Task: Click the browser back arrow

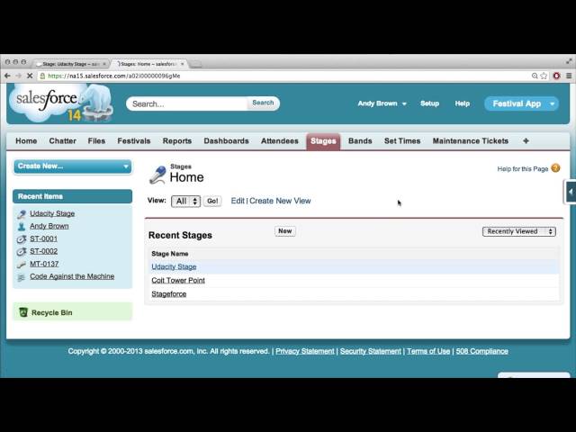Action: pyautogui.click(x=7, y=76)
